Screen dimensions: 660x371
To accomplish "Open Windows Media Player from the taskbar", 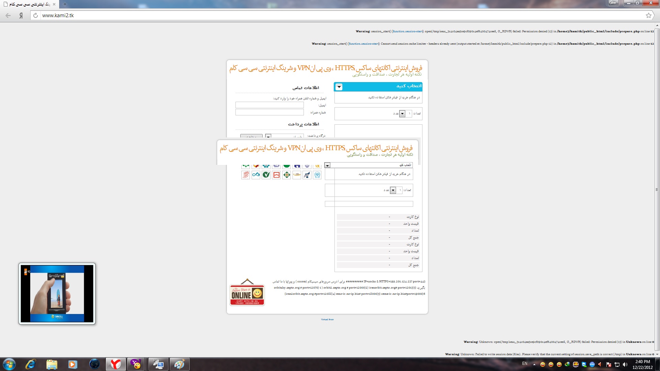I will click(73, 364).
